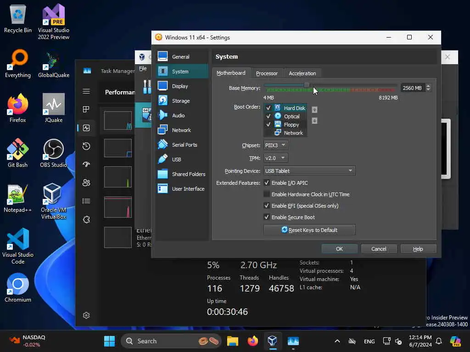Switch to the Acceleration tab
Screen dimensions: 470x352
click(302, 73)
